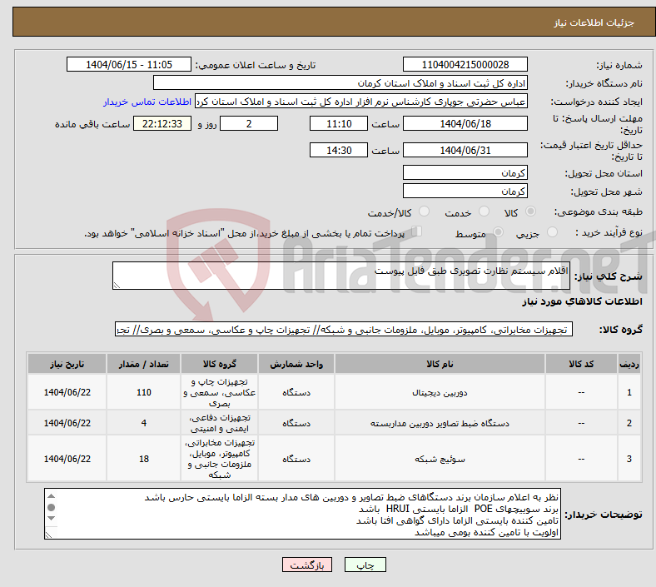Click the نام کالا column header

pos(440,364)
